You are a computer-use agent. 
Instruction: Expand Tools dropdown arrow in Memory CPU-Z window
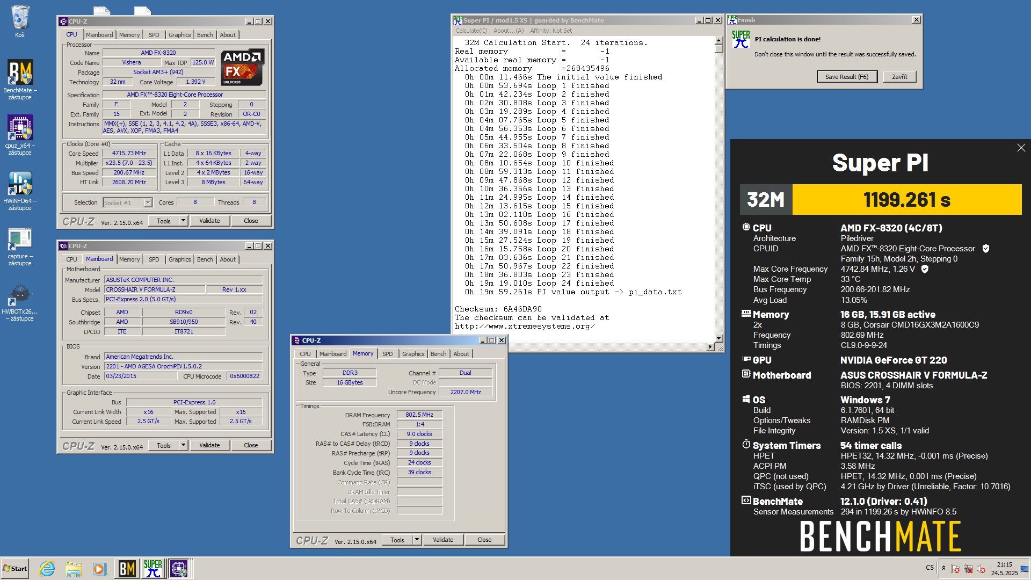[417, 540]
